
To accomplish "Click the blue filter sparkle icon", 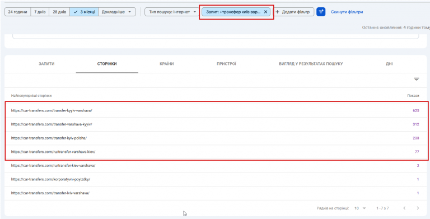I will (x=321, y=12).
